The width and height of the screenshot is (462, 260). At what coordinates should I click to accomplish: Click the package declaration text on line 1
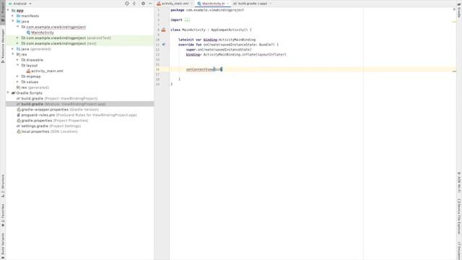point(207,10)
